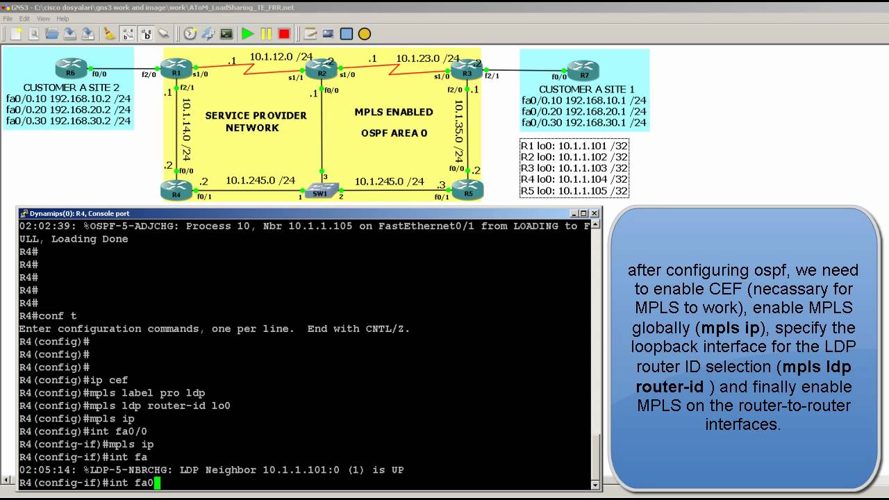This screenshot has height=500, width=889.
Task: Click R5 lo0: 10.1.1.105 /32 text
Action: coord(574,190)
